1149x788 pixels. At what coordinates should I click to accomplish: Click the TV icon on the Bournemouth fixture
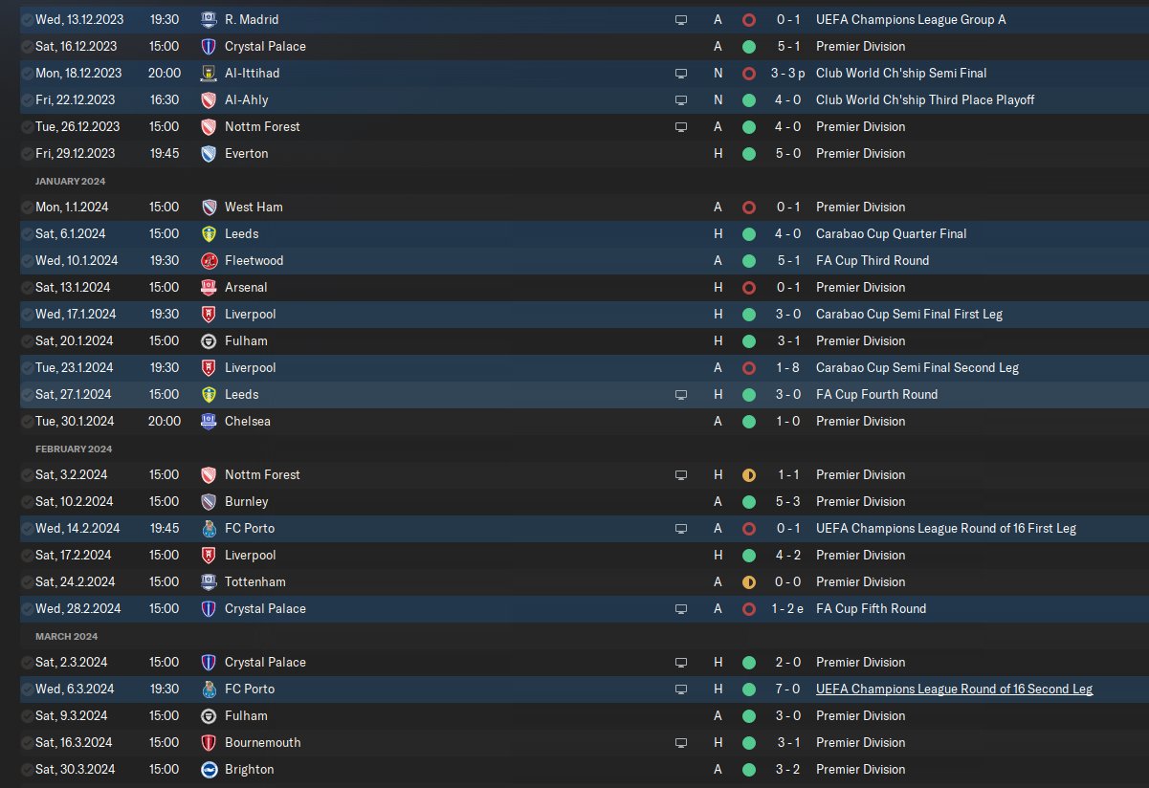pyautogui.click(x=681, y=742)
